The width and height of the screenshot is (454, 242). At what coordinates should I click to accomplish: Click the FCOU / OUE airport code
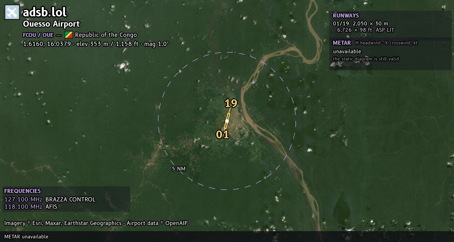(38, 35)
